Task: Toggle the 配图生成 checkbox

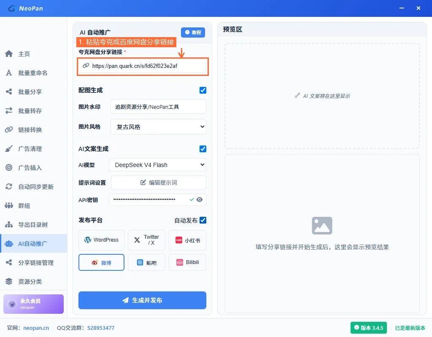Action: point(203,90)
